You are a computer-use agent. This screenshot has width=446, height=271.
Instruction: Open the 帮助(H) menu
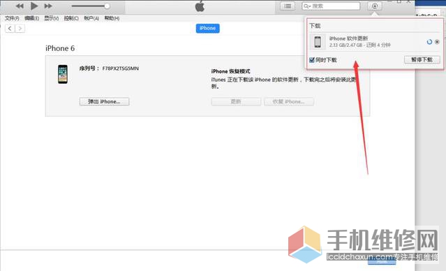coord(112,18)
